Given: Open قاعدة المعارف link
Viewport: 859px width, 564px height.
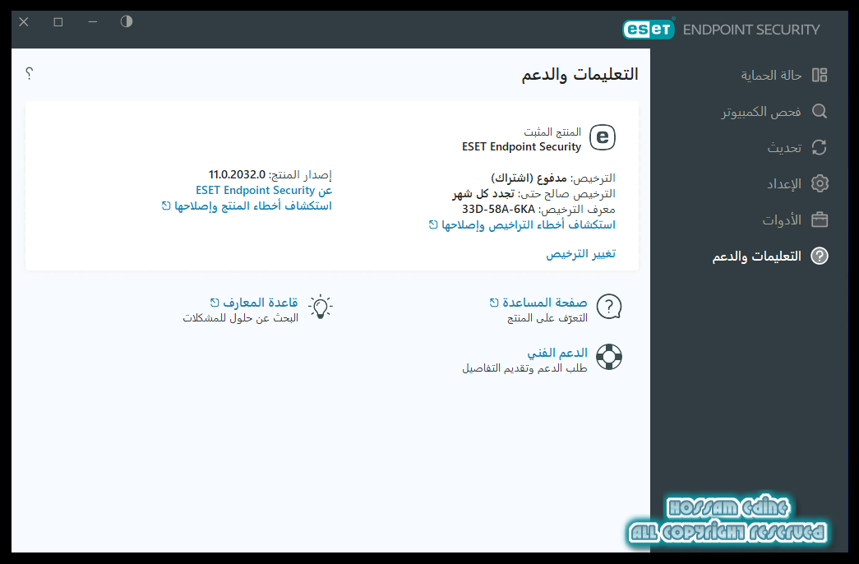Looking at the screenshot, I should click(x=261, y=303).
